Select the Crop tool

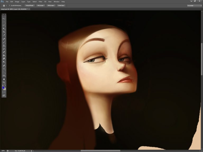(x=4, y=32)
